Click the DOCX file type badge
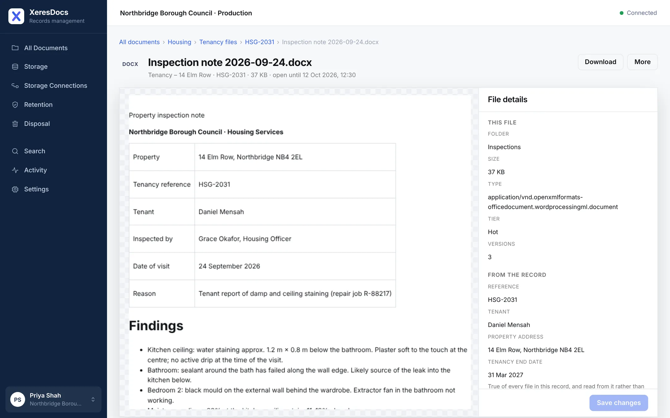This screenshot has width=670, height=418. (x=130, y=64)
